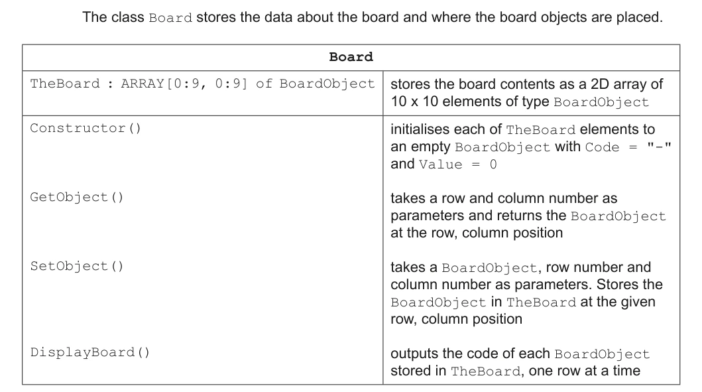Click the DisplayBoard() method name
Viewport: 702px width, 392px height.
click(x=90, y=352)
